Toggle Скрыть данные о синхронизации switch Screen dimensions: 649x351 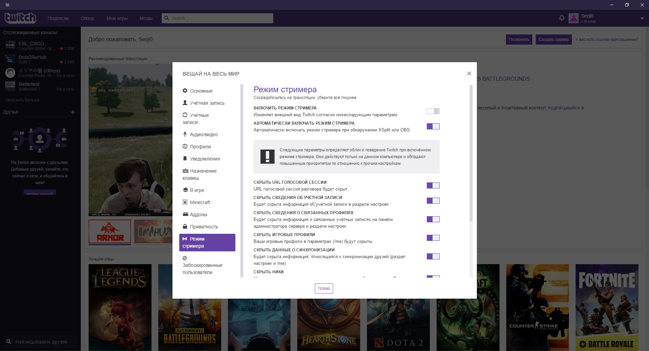coord(433,256)
